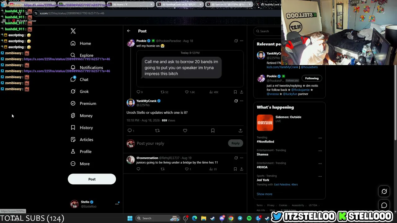Screen dimensions: 397x223
Task: Open the floating messages button
Action: (384, 205)
